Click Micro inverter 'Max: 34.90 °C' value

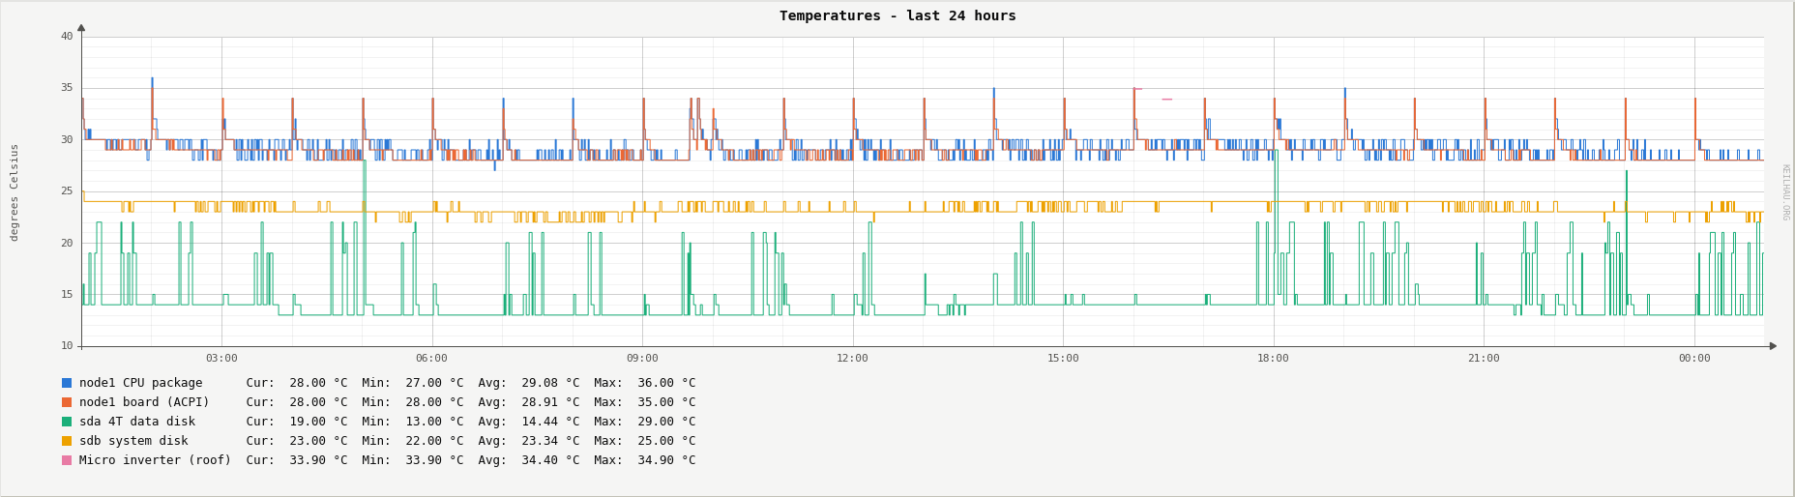[x=645, y=460]
